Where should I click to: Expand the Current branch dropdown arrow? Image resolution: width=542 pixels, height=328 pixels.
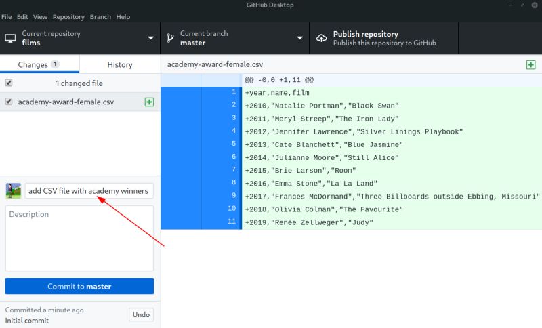coord(299,38)
